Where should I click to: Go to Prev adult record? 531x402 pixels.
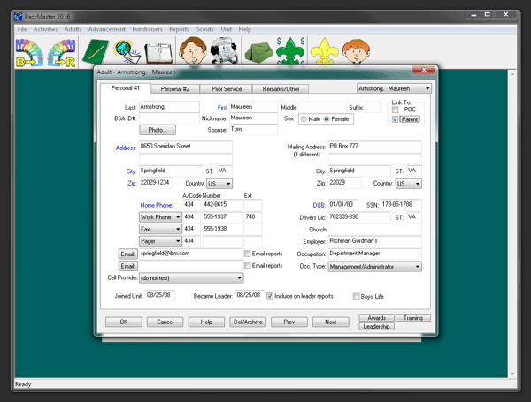(289, 322)
